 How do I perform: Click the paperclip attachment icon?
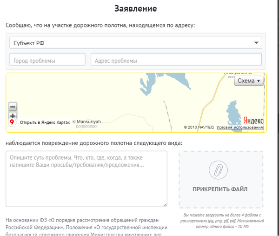pos(221,169)
